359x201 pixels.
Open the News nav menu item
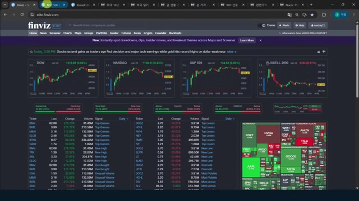(43, 33)
